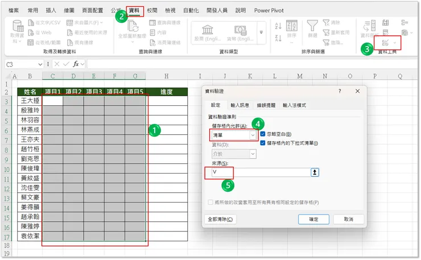The image size is (421, 260).
Task: Open the 取得資料 (Get Data) database icon
Action: click(18, 26)
